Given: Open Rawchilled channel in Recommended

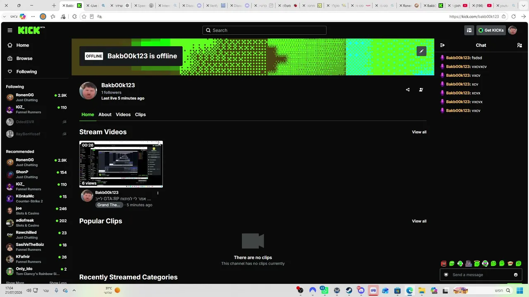Looking at the screenshot, I should click(x=36, y=235).
